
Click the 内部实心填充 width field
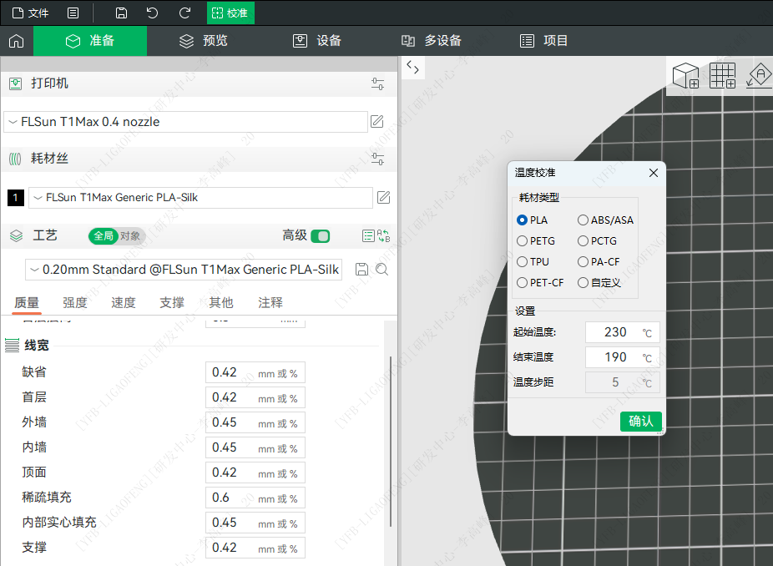coord(255,523)
